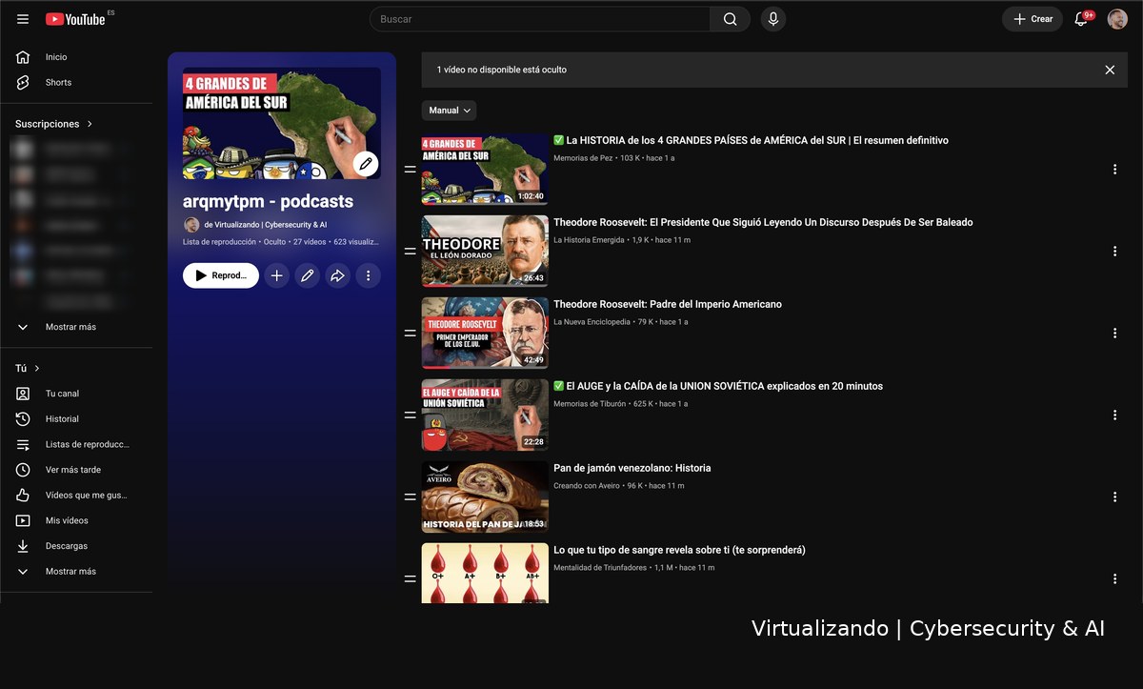Activate voice search microphone
Image resolution: width=1143 pixels, height=689 pixels.
(773, 19)
